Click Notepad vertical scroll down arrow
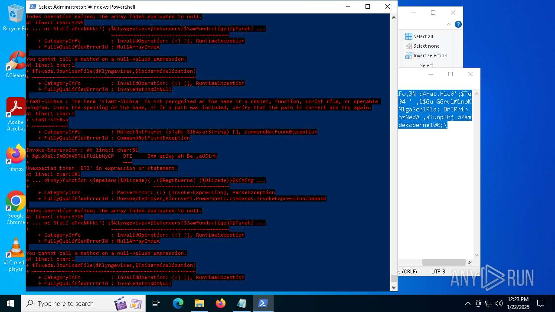This screenshot has height=312, width=555. coord(477,255)
